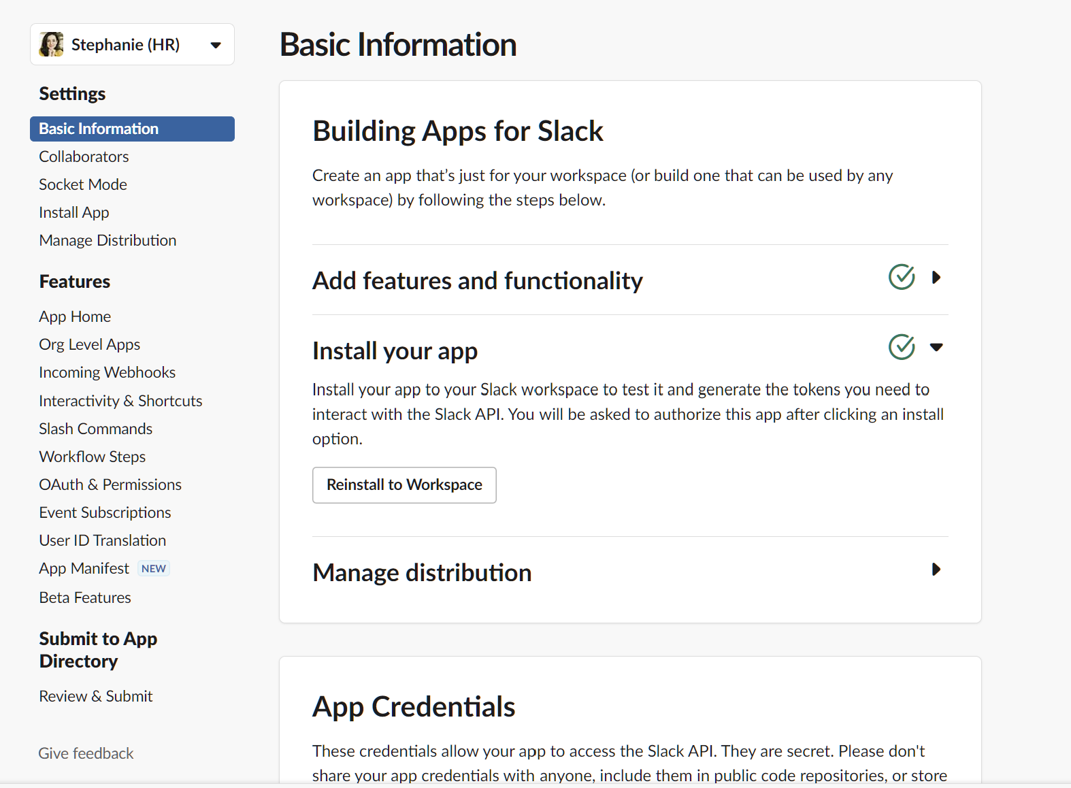Click the green checkmark beside Install your app
Screen dimensions: 1071x788
point(902,347)
